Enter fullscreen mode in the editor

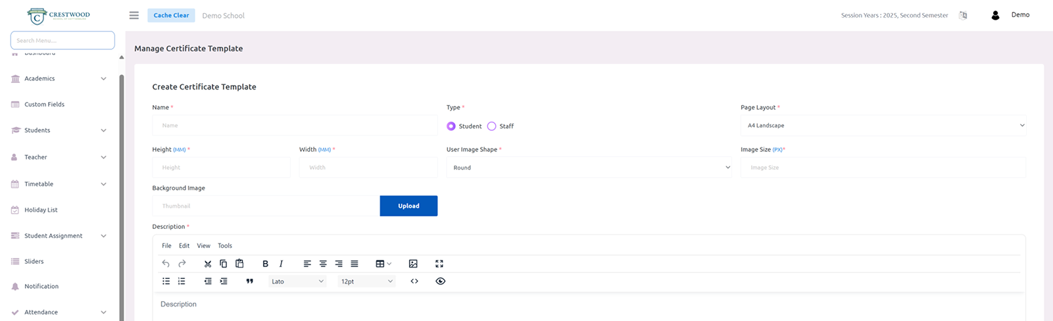(439, 264)
